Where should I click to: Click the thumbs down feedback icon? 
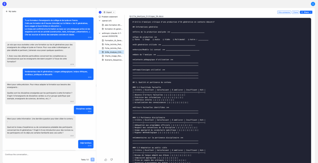[x=111, y=160]
